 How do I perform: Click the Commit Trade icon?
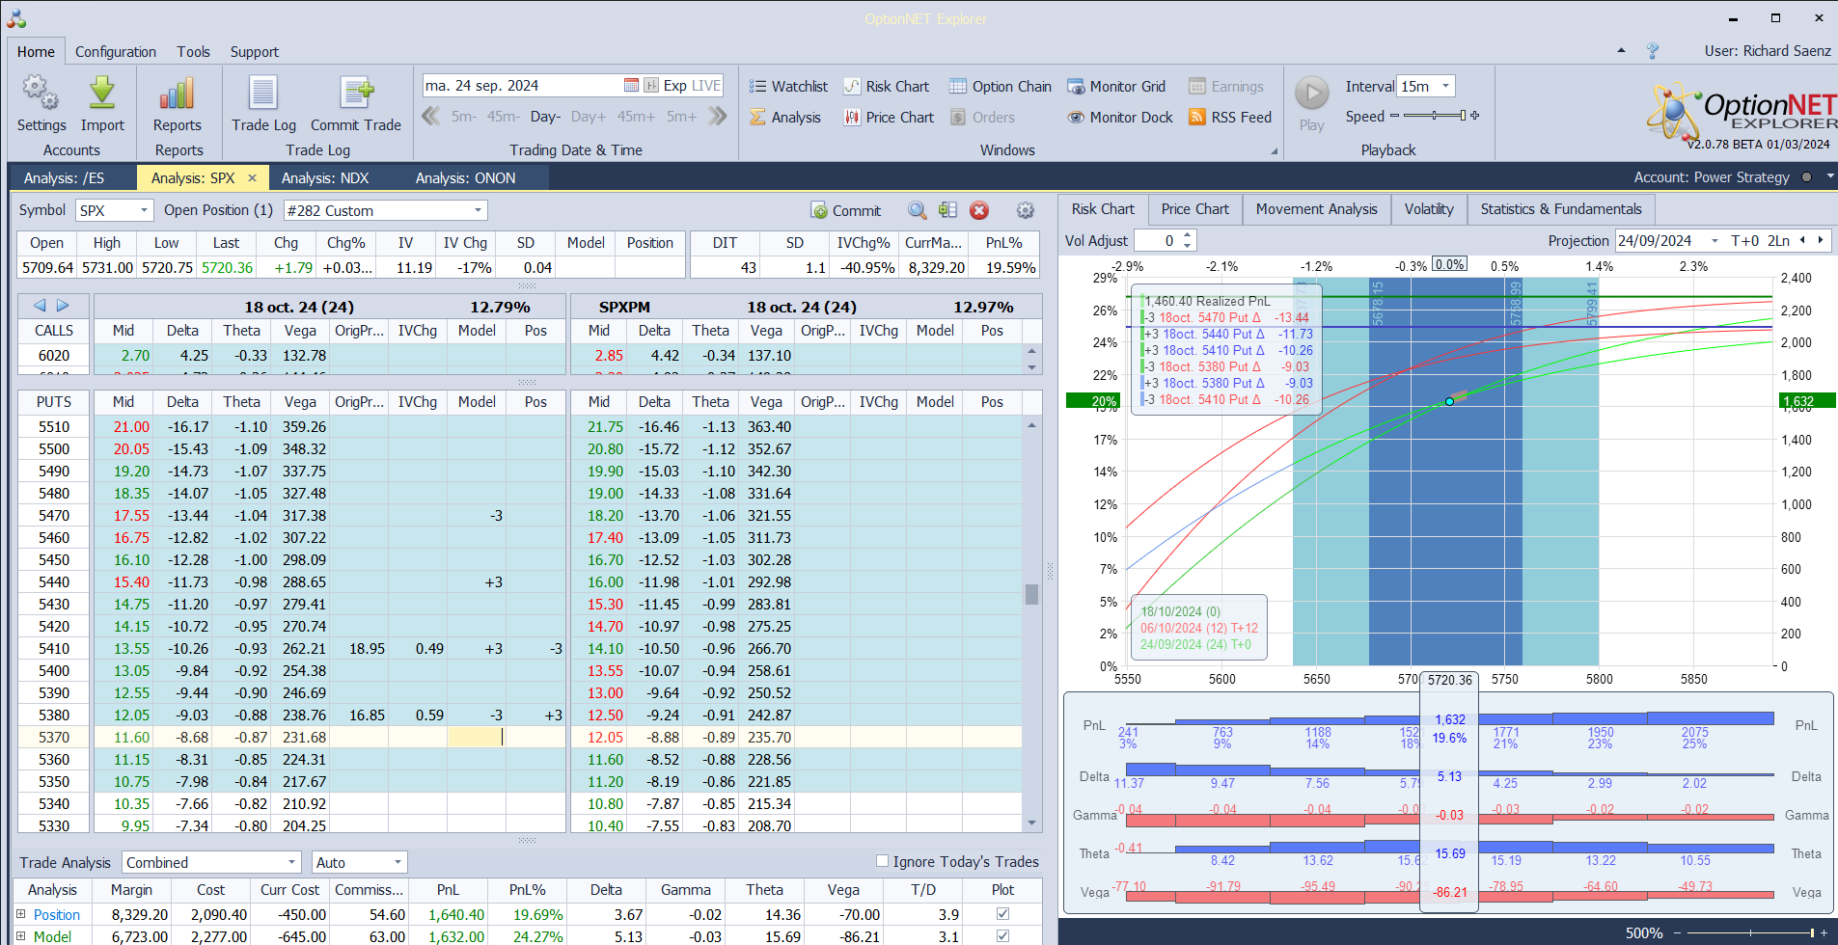pos(356,93)
